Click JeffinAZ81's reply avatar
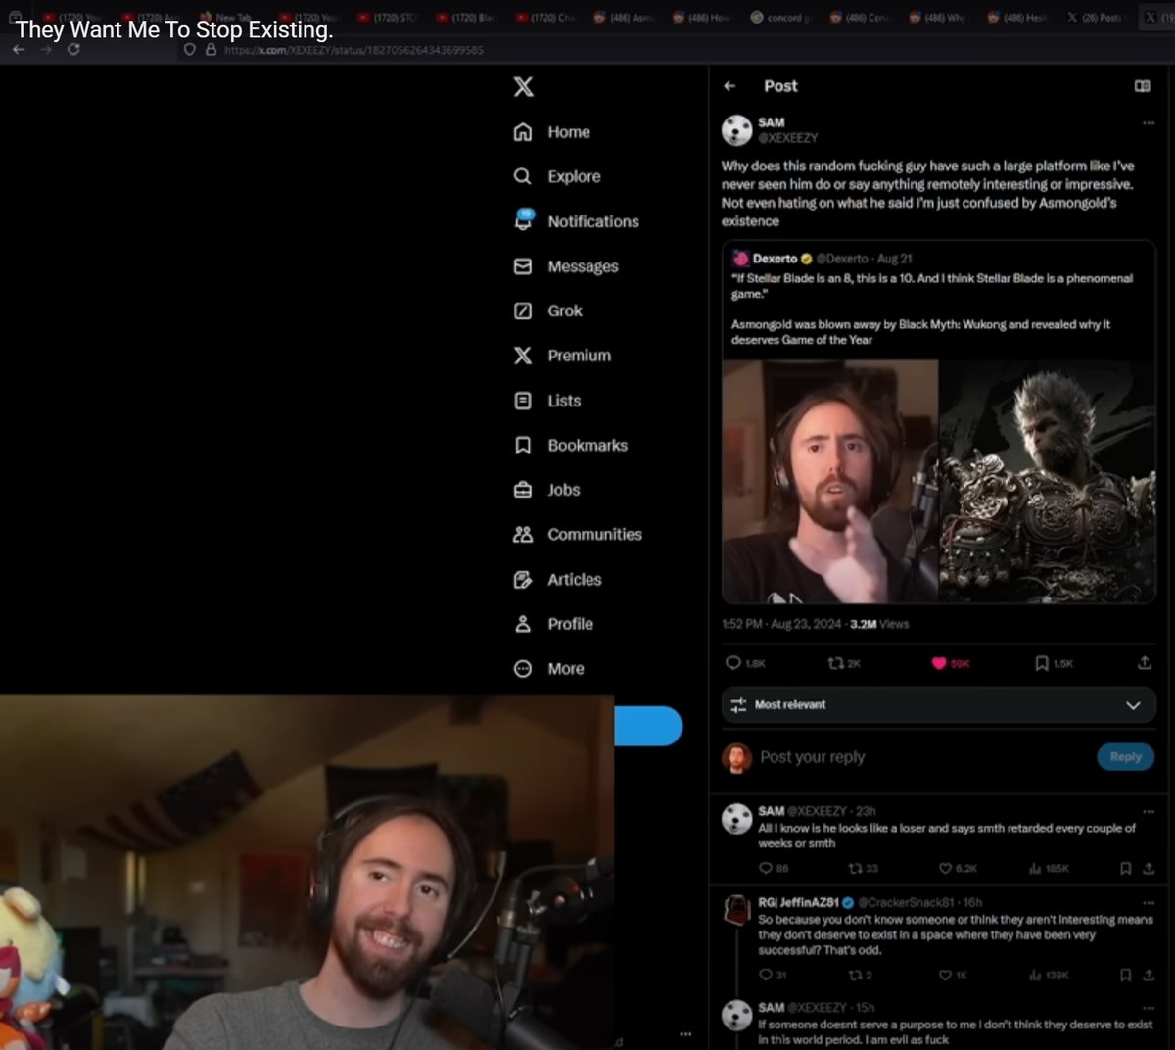The image size is (1175, 1050). coord(736,910)
